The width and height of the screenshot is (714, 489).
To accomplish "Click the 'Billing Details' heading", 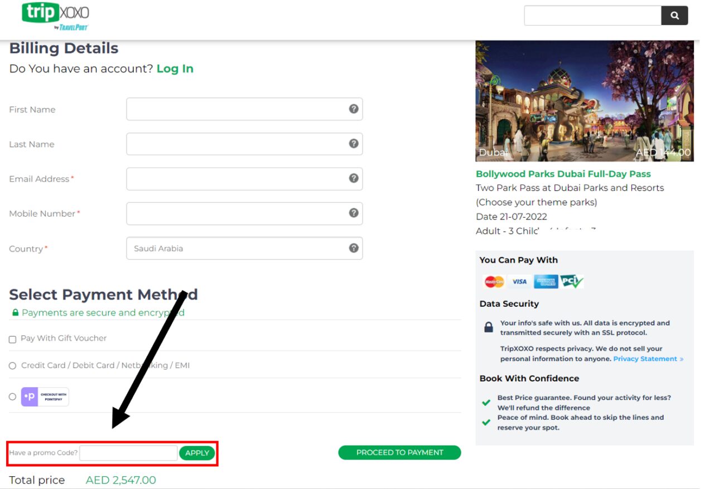I will (64, 48).
